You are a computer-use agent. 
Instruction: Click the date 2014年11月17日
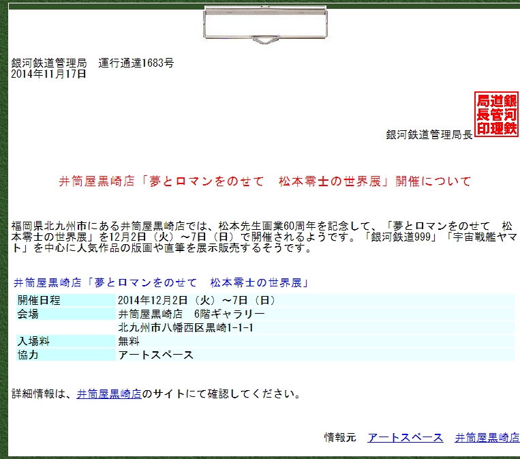[x=49, y=74]
